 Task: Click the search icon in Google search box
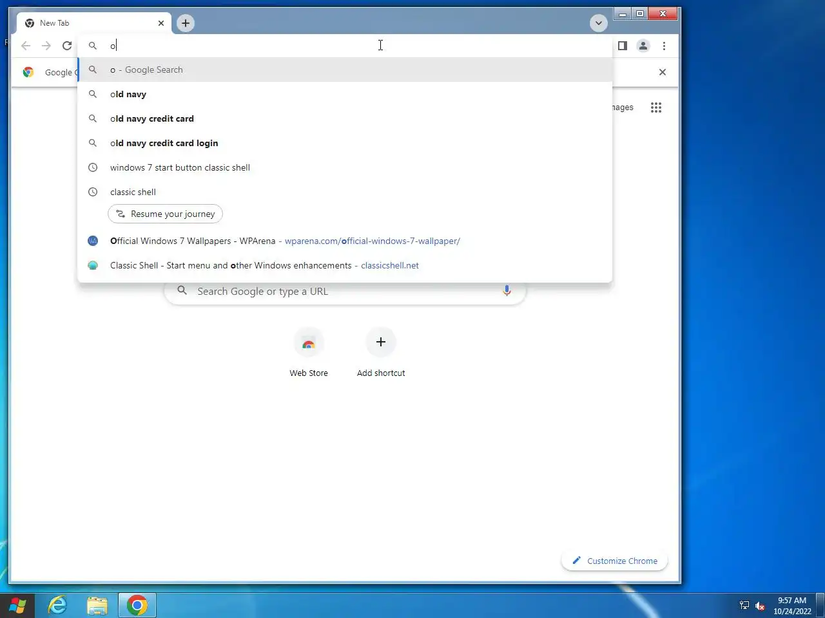tap(182, 291)
